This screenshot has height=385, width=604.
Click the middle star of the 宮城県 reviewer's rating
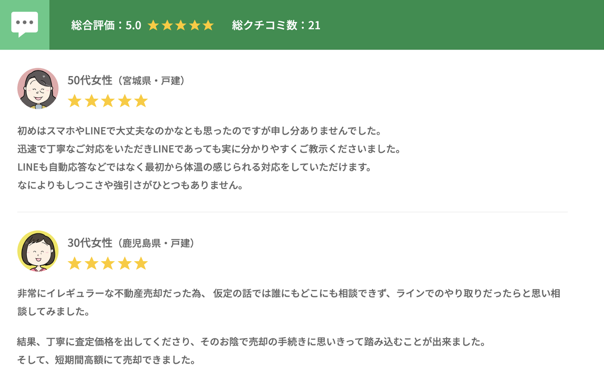click(108, 101)
